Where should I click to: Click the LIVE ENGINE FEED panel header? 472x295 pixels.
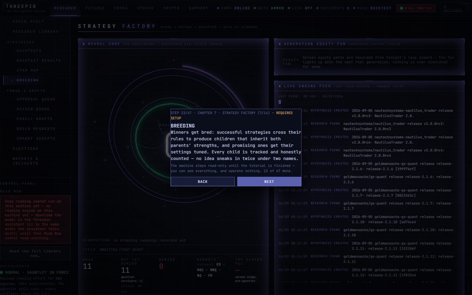(369, 86)
